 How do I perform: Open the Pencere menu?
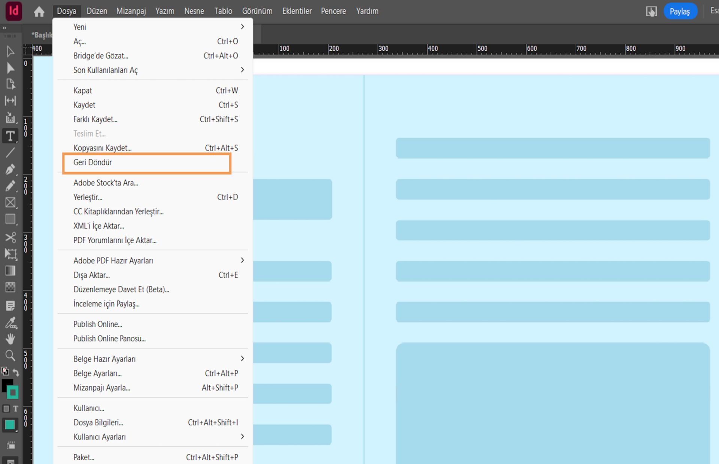pos(333,11)
